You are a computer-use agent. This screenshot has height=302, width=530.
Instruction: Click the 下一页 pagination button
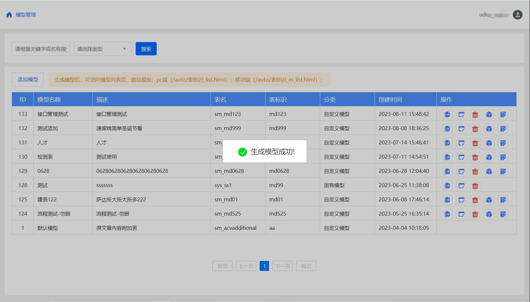(x=283, y=266)
